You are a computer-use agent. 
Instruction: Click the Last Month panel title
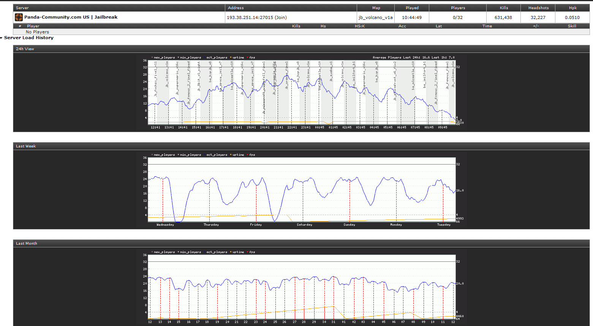pyautogui.click(x=27, y=244)
